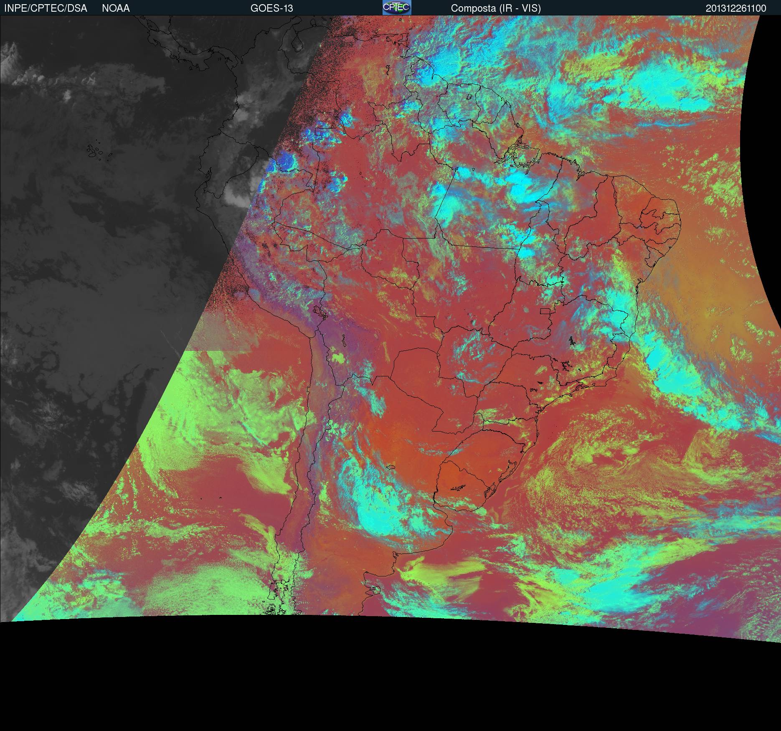Screen dimensions: 781x731
Task: Click the CPTEC logo in the header
Action: [396, 8]
